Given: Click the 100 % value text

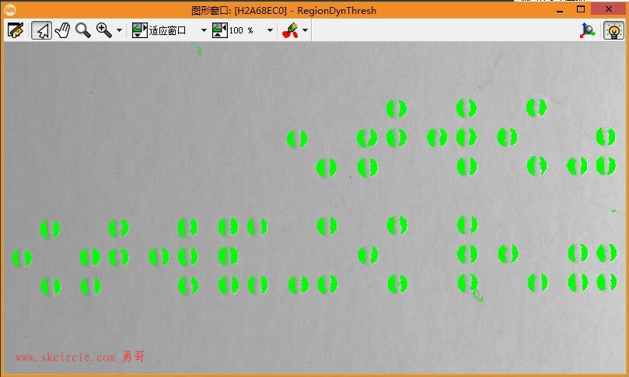Looking at the screenshot, I should tap(241, 30).
